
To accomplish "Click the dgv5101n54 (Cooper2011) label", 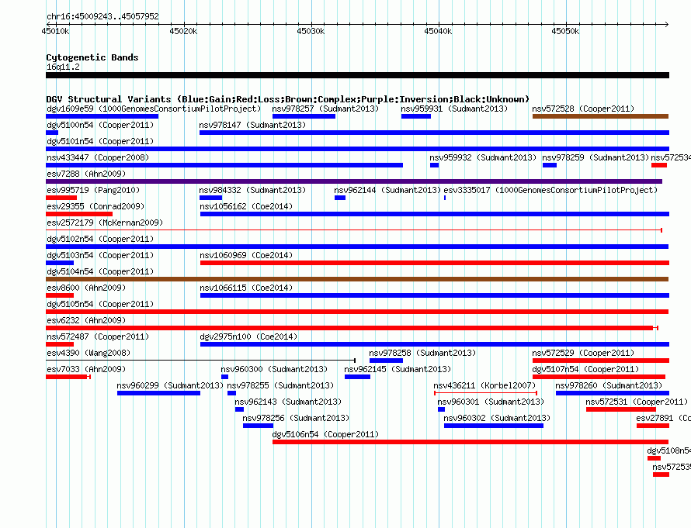I will 100,141.
